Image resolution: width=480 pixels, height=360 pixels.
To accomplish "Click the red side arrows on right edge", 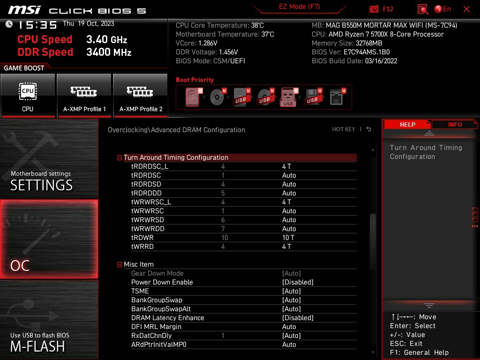I will tap(474, 226).
